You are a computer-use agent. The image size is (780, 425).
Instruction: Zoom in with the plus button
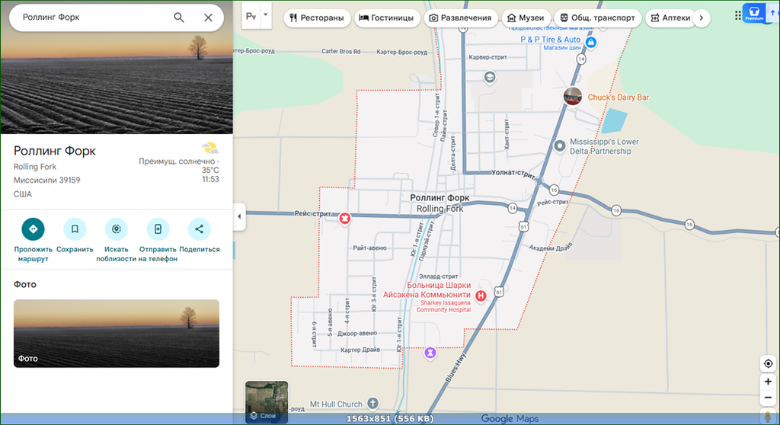[768, 382]
